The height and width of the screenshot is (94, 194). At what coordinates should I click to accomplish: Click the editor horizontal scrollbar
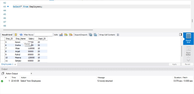48,30
